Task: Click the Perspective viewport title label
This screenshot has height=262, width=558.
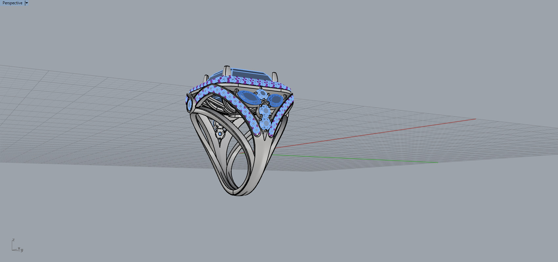Action: coord(12,3)
